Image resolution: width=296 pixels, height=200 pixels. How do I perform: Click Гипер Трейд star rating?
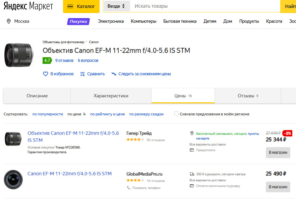coord(135,139)
